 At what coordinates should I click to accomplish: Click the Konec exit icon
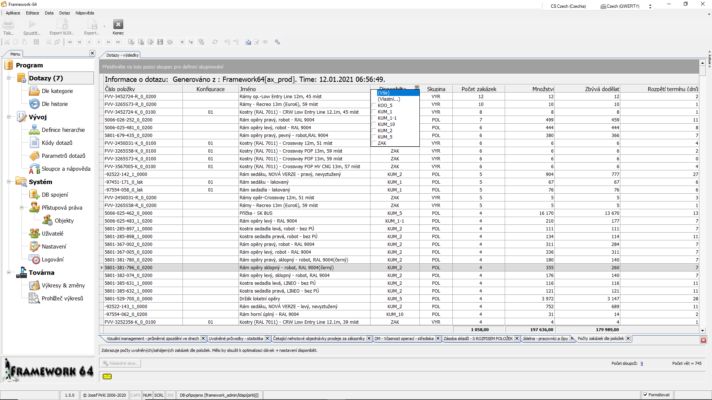point(118,24)
